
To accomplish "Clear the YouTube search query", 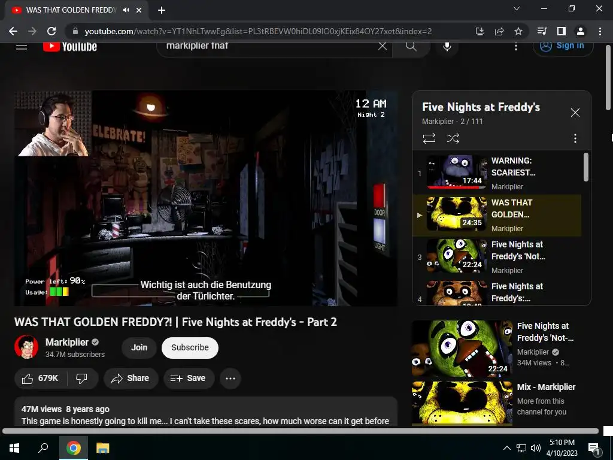I will click(x=383, y=47).
